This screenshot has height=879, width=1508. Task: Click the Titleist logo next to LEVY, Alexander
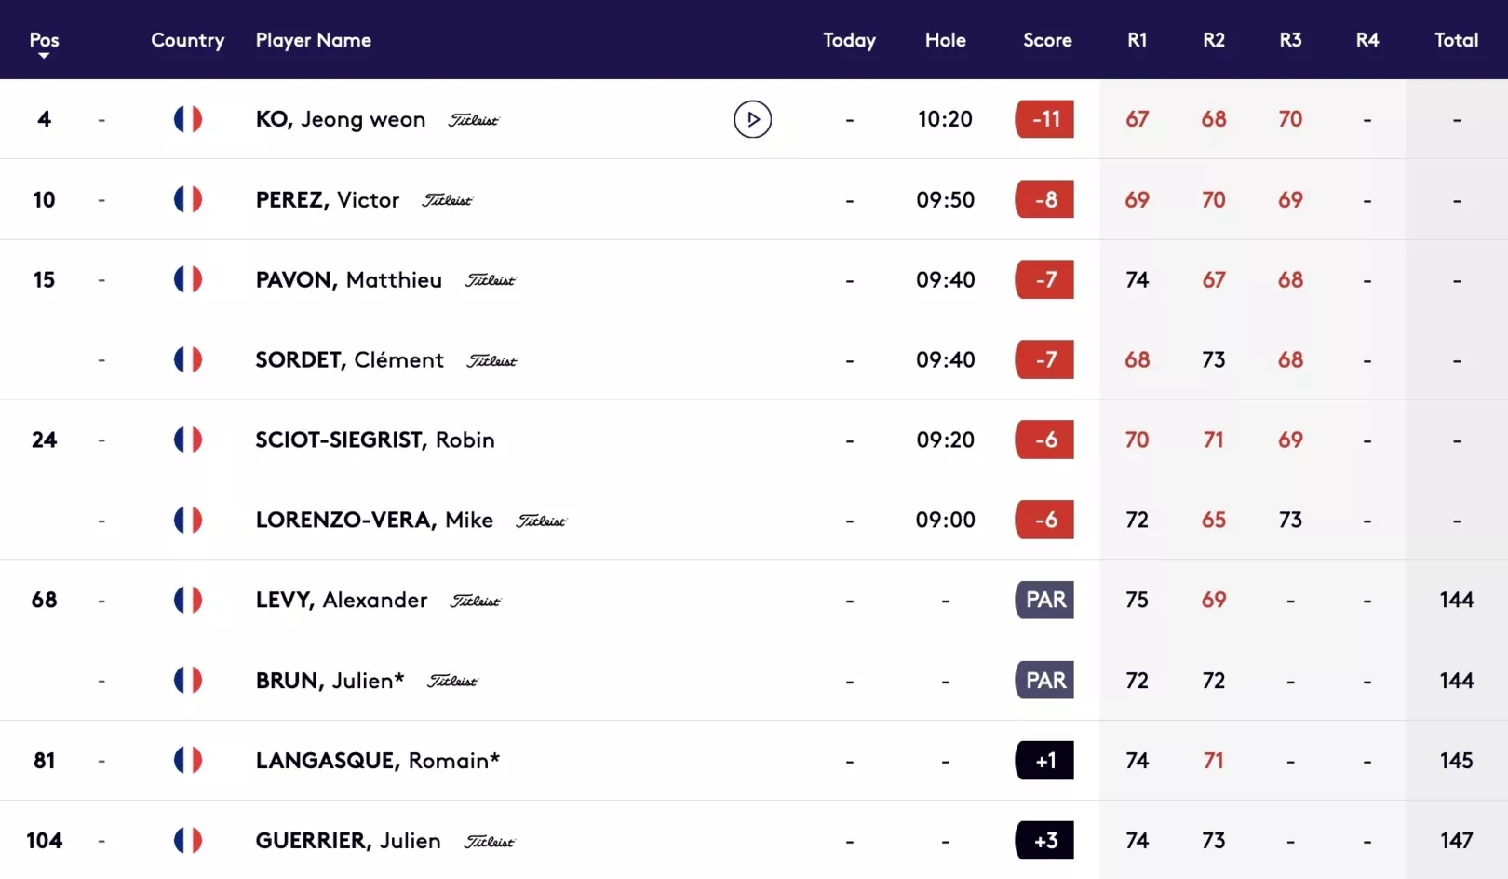[476, 601]
